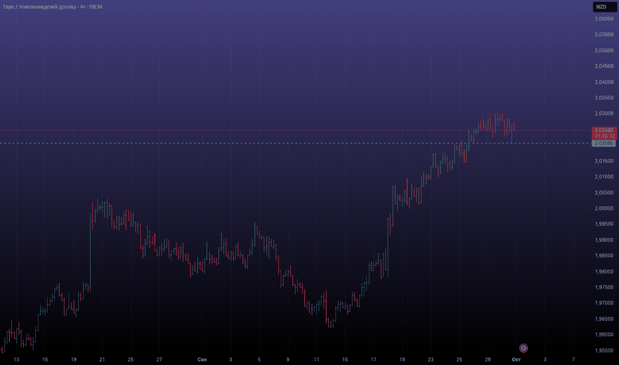Click price scale value 2,05500

[x=604, y=35]
